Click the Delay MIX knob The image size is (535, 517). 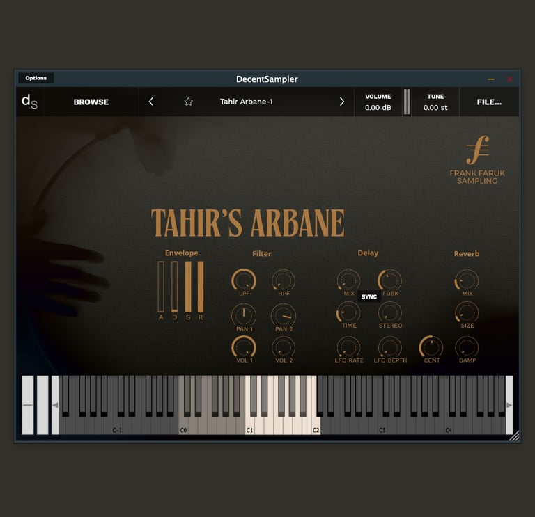pos(349,280)
